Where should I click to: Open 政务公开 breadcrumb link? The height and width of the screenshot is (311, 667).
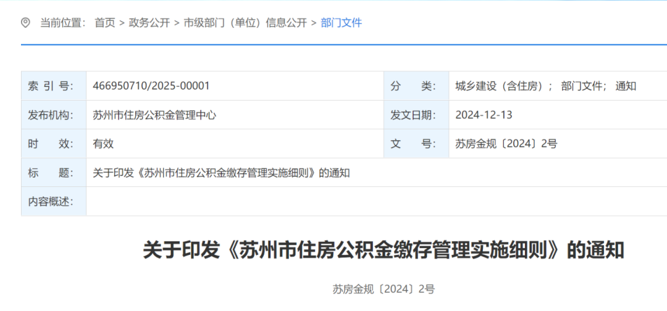149,23
